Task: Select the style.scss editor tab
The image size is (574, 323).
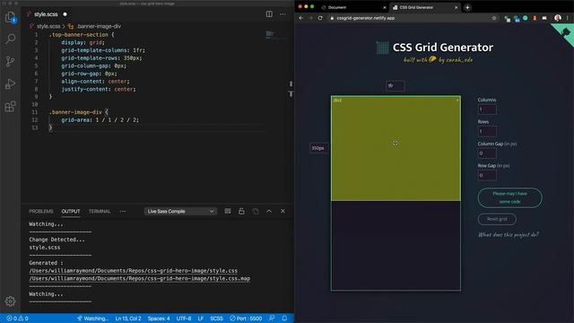Action: click(46, 14)
